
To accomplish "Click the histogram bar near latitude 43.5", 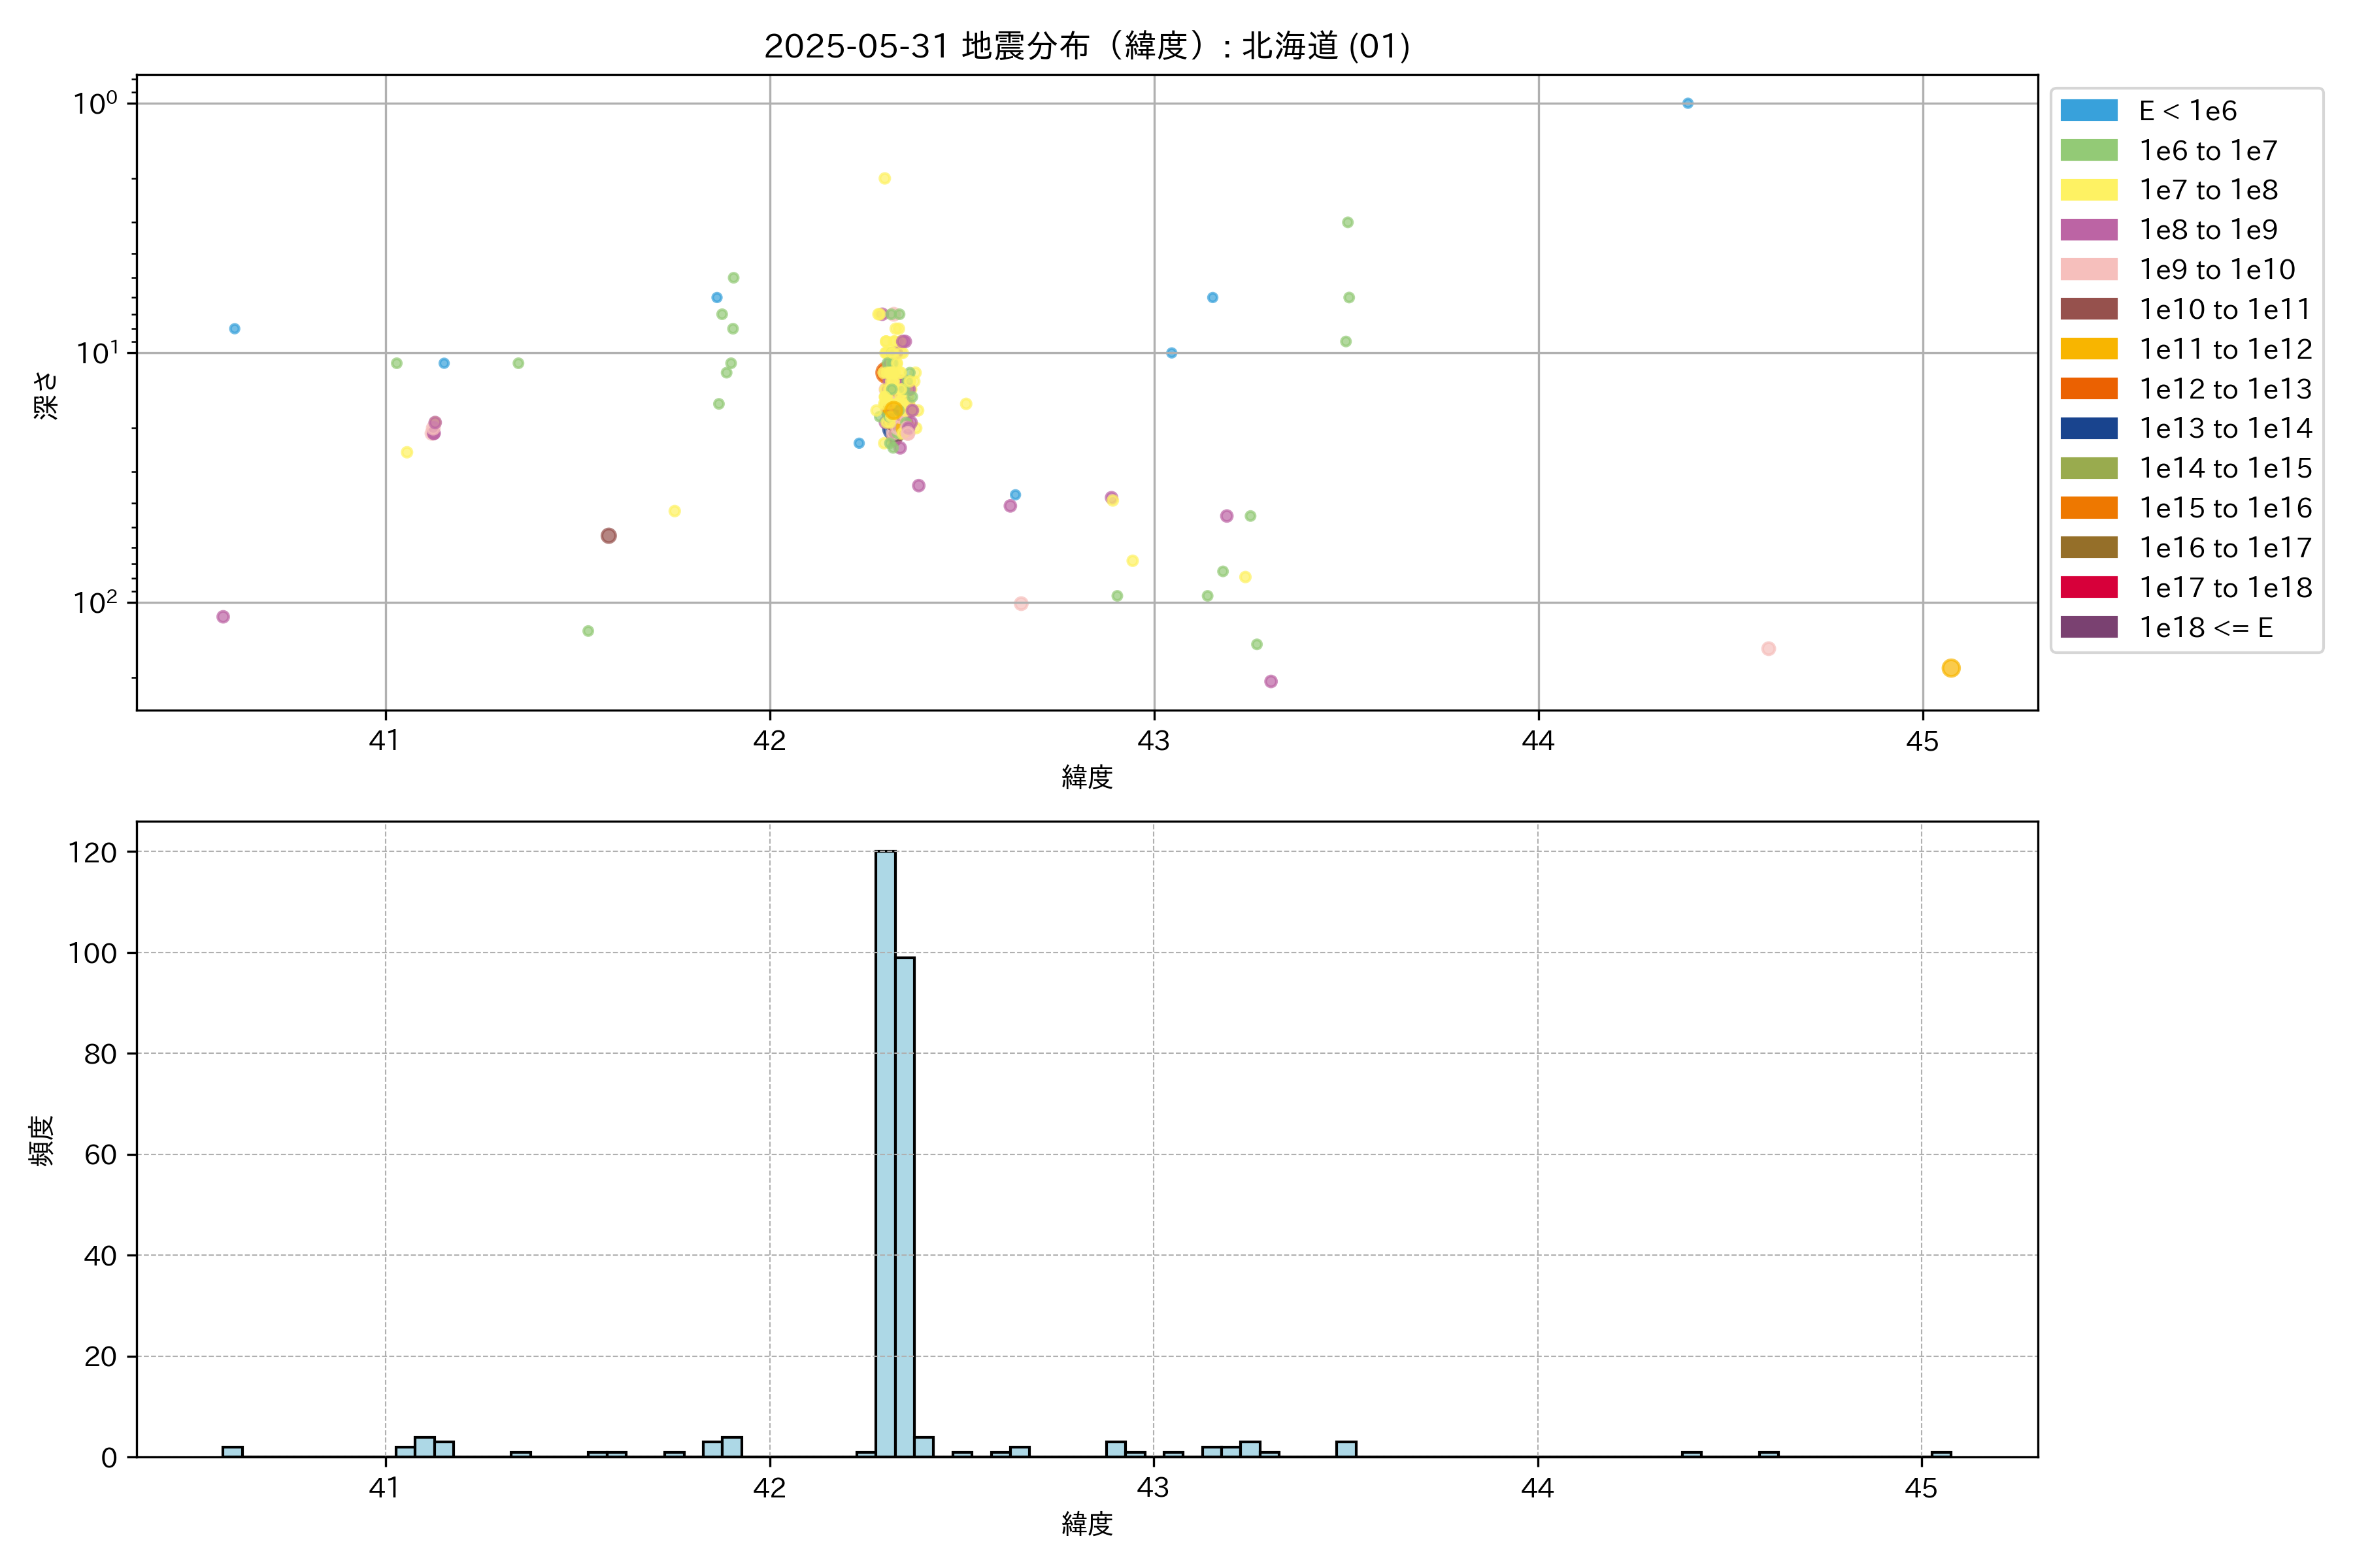I will (1346, 1450).
